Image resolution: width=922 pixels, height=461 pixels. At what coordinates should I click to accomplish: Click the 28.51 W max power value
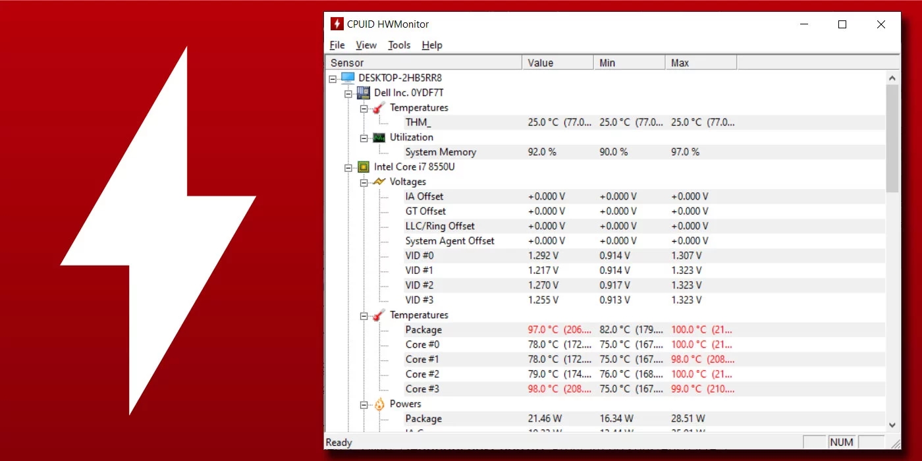(688, 419)
